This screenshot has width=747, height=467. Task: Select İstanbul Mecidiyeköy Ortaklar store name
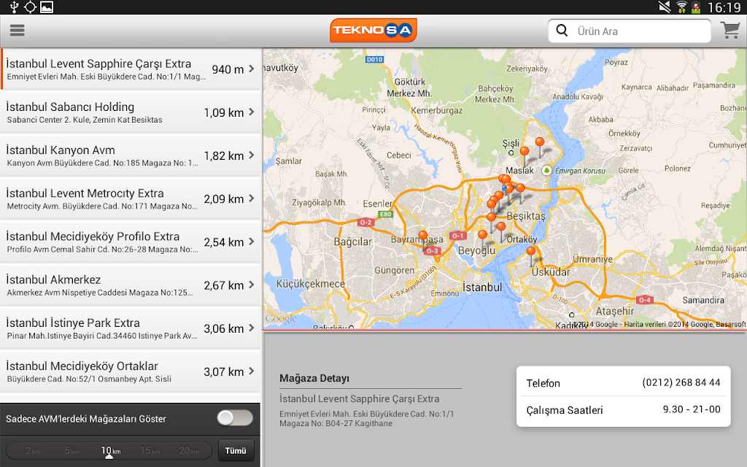82,366
